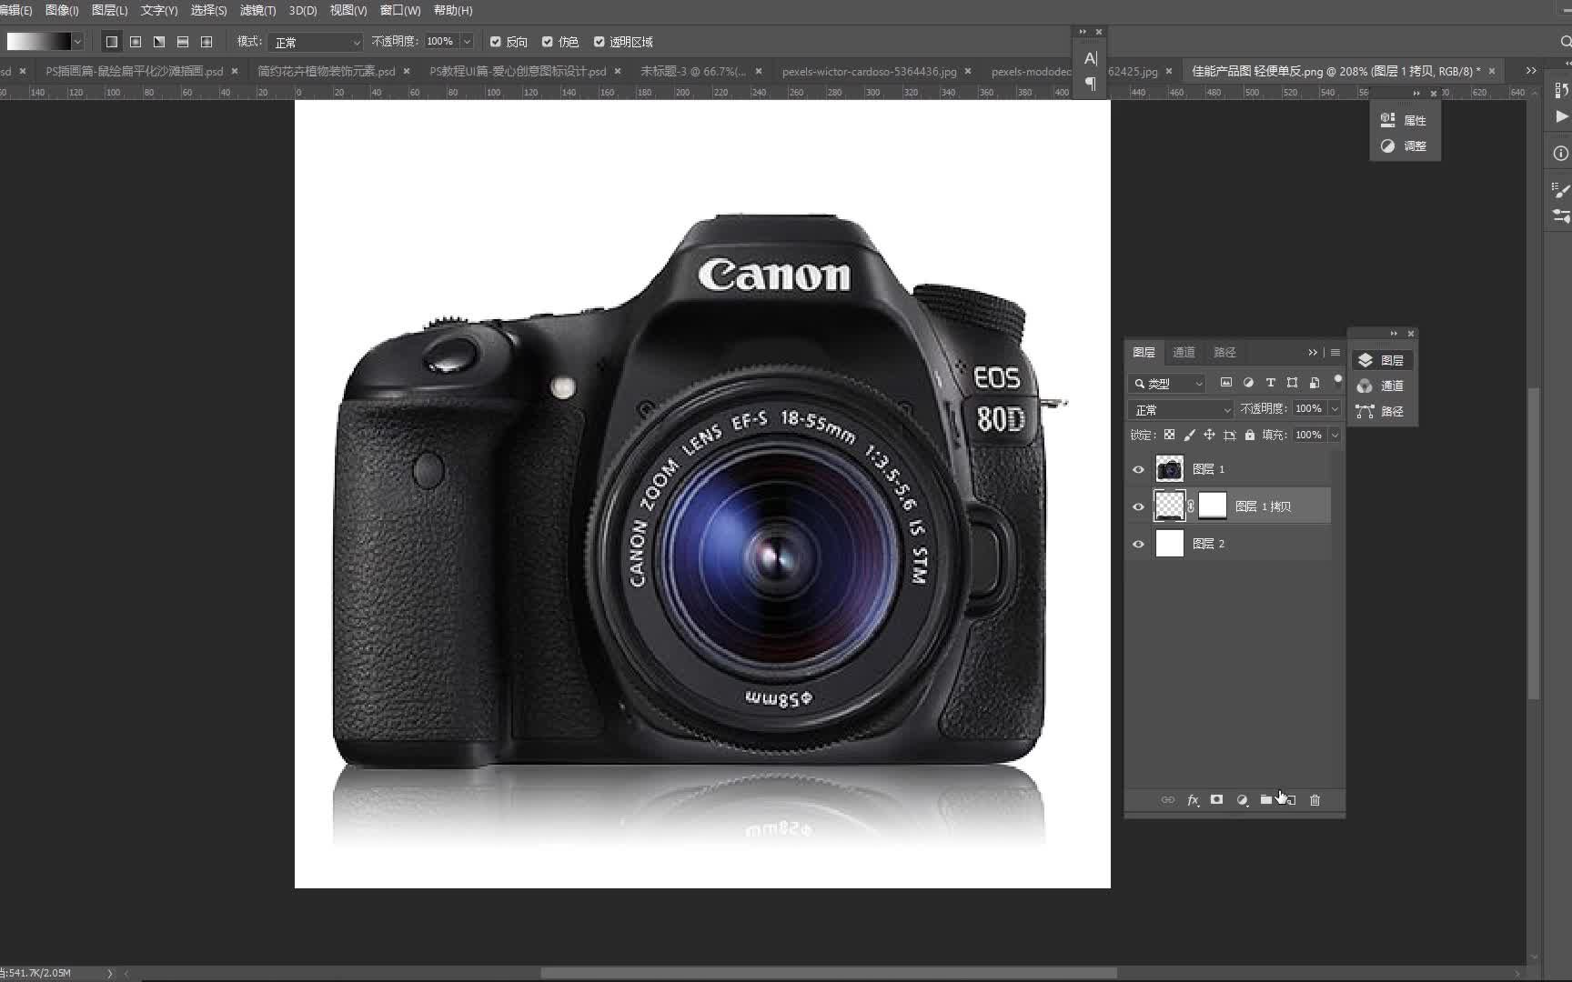
Task: Select the radial gradient type icon
Action: [x=136, y=42]
